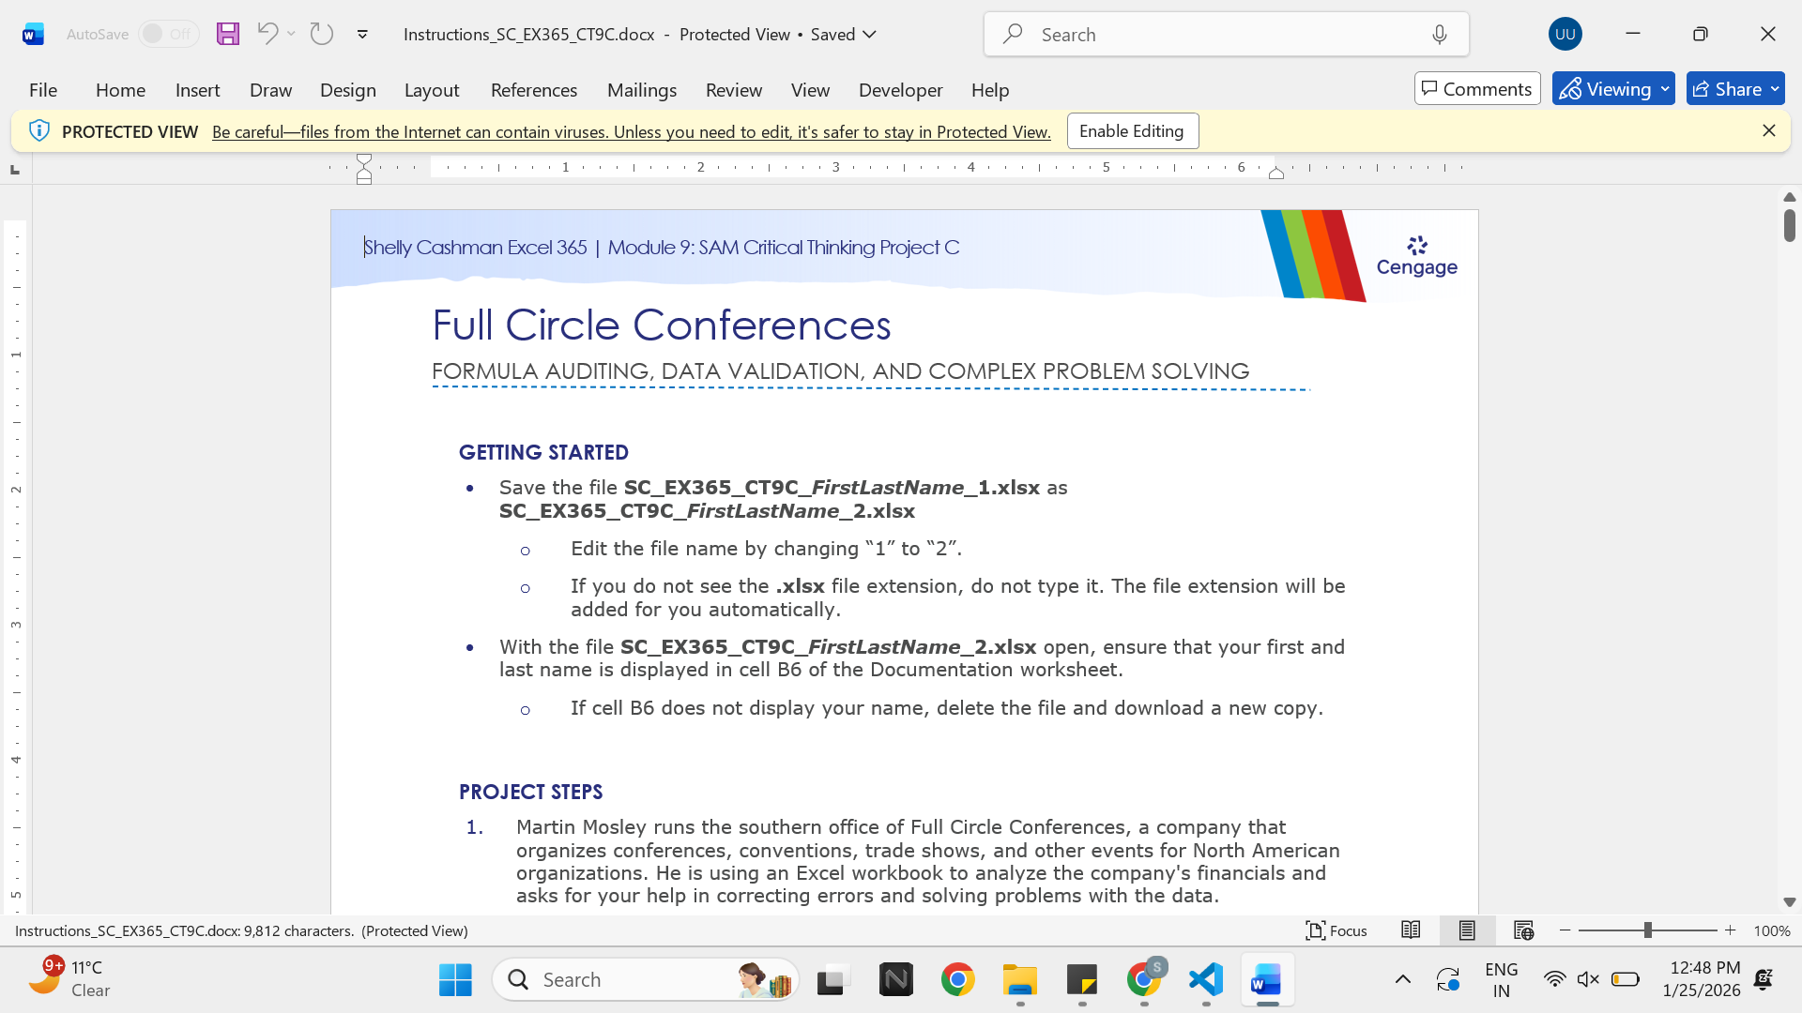Screen dimensions: 1802x1013
Task: Click the Focus mode button
Action: pos(1336,930)
